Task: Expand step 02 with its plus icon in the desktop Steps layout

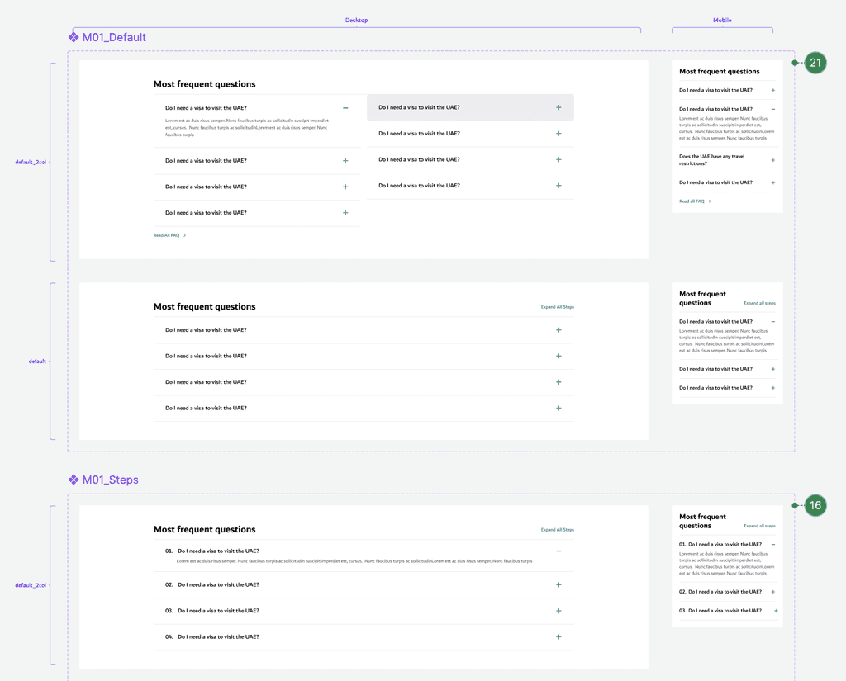Action: pos(558,584)
